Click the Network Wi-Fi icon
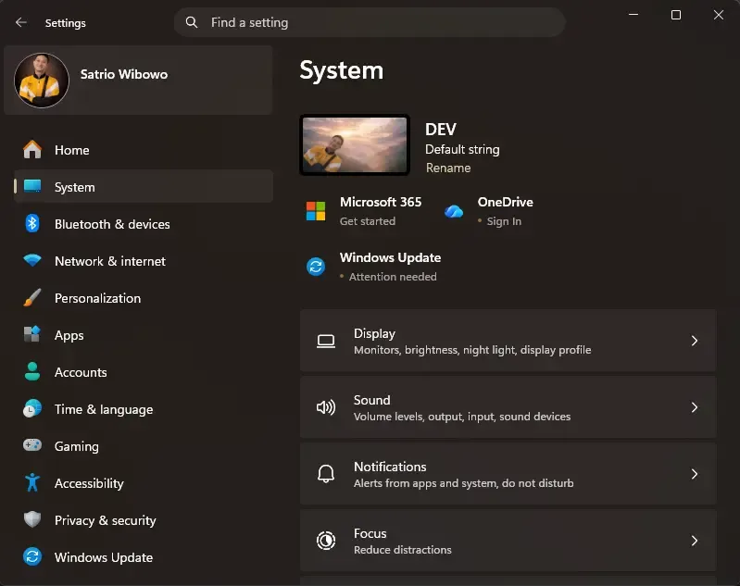This screenshot has width=740, height=586. pos(32,260)
